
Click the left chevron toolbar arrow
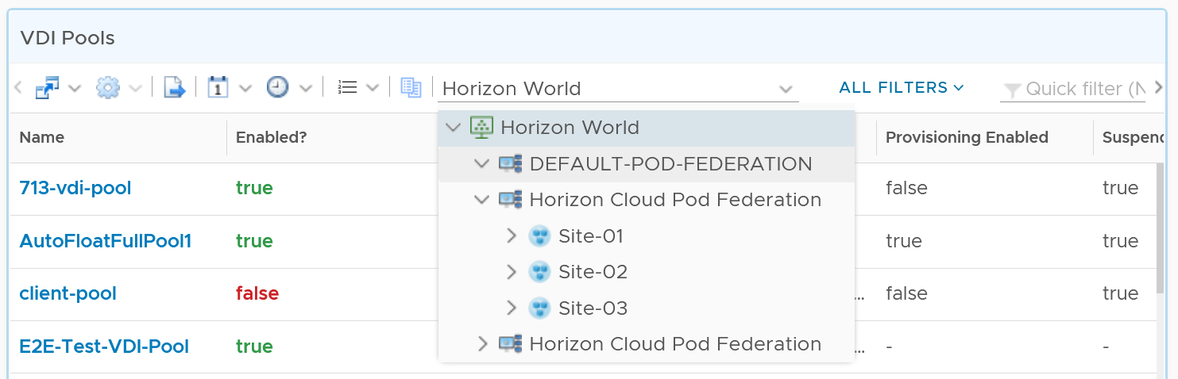[18, 88]
